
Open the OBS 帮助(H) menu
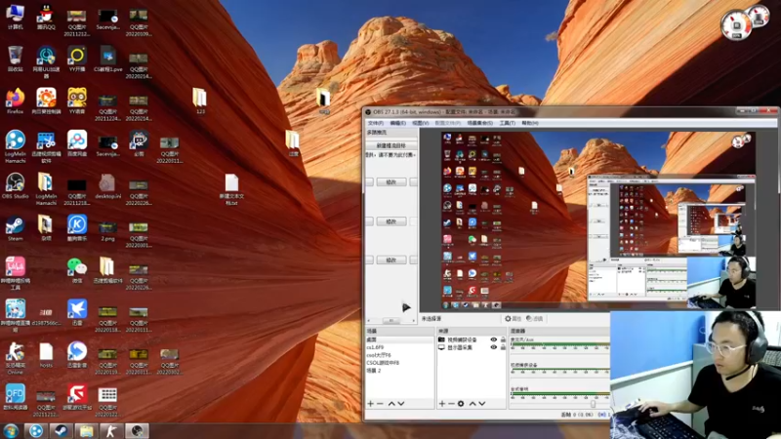pos(530,123)
